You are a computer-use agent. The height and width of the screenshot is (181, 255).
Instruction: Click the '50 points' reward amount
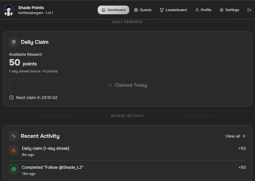(x=23, y=62)
